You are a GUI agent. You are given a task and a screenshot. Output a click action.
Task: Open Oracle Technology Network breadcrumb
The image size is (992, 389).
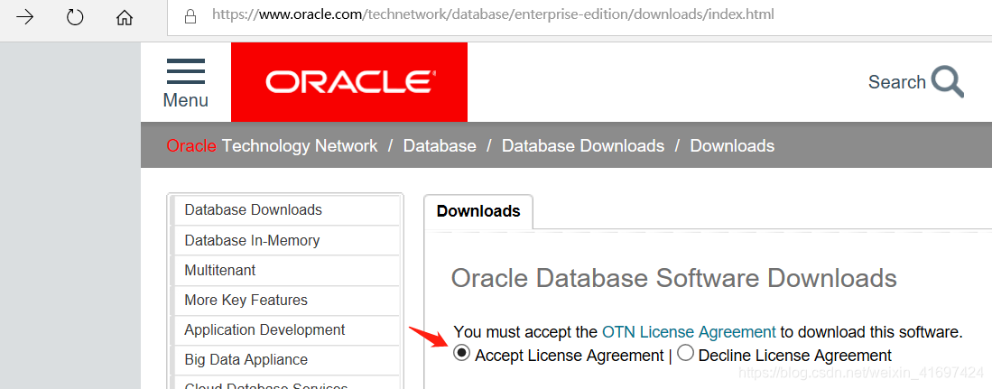coord(272,146)
